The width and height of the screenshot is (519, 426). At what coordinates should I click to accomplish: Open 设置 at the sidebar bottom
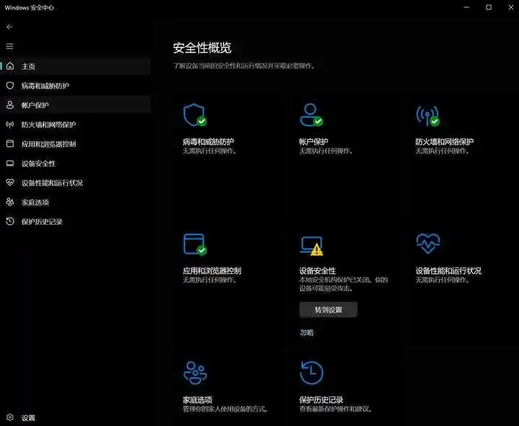pos(76,417)
